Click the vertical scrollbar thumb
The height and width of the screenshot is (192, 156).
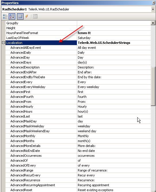pos(153,86)
